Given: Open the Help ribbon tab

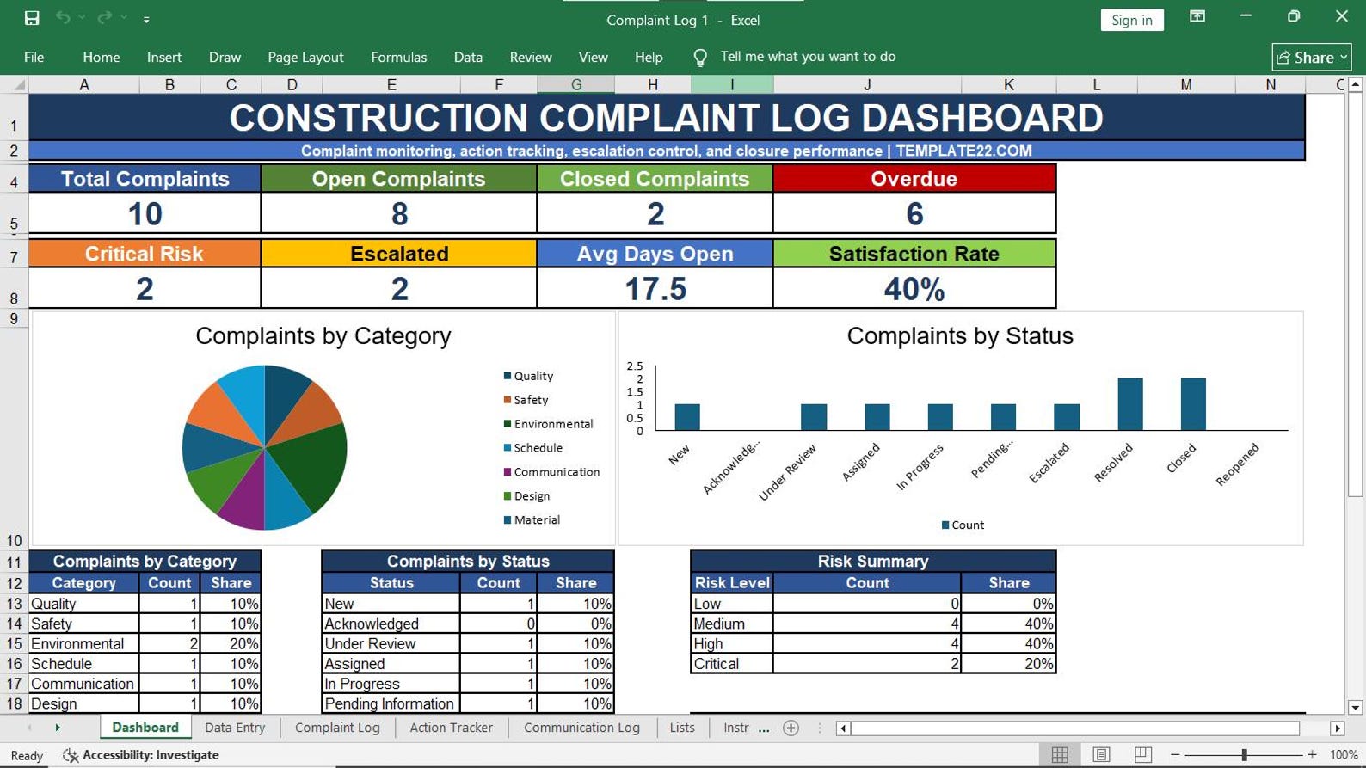Looking at the screenshot, I should pyautogui.click(x=649, y=57).
